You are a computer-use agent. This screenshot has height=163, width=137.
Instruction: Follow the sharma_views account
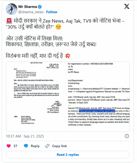52,12
